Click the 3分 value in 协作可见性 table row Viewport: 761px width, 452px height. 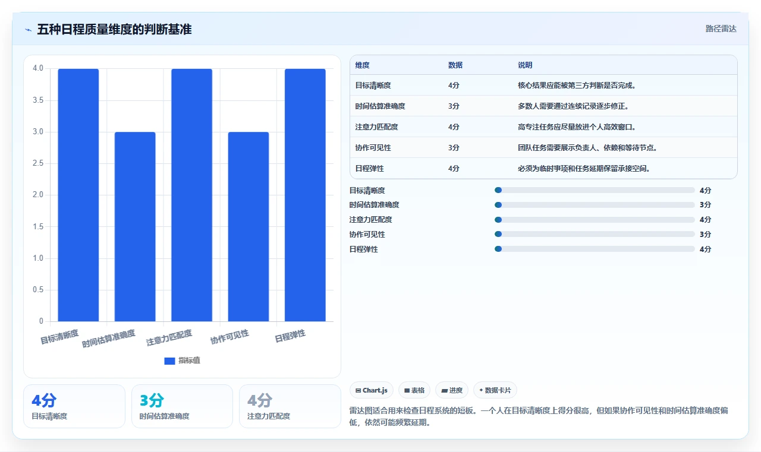(x=454, y=148)
